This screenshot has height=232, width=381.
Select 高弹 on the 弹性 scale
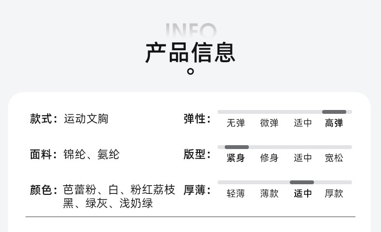point(334,123)
